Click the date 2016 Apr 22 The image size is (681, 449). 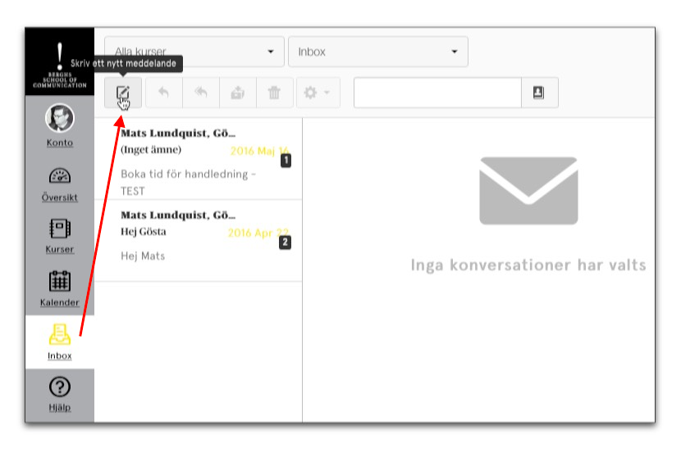coord(258,233)
